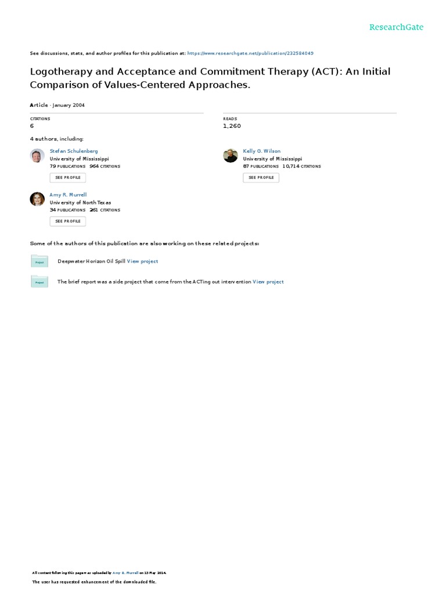Click the reads count 1,260
446x595 pixels.
(x=232, y=126)
